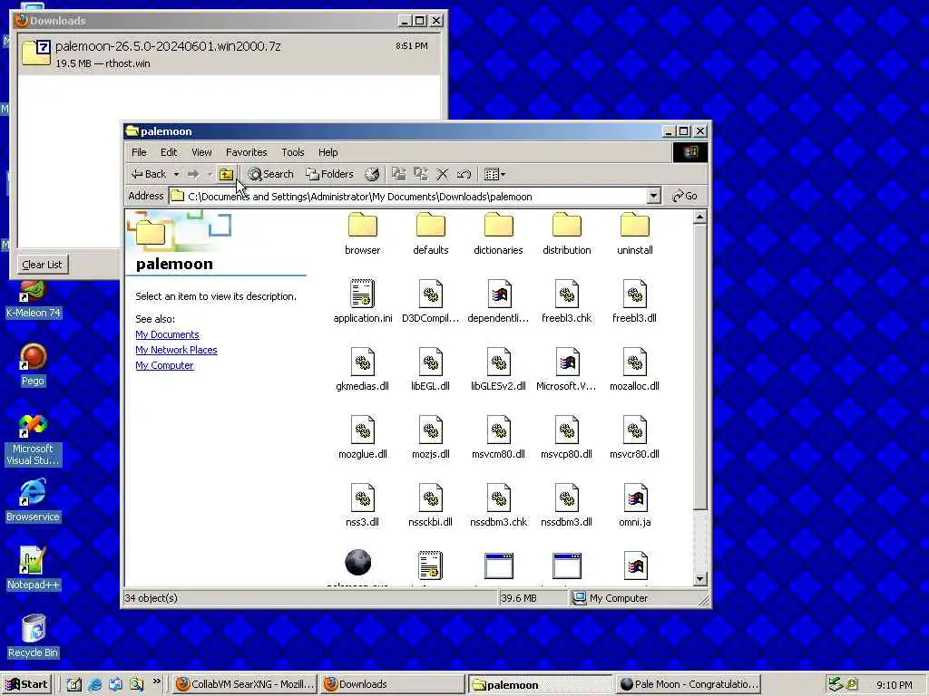Viewport: 929px width, 696px height.
Task: Switch to CollabVM SearXNG taskbar button
Action: [245, 684]
